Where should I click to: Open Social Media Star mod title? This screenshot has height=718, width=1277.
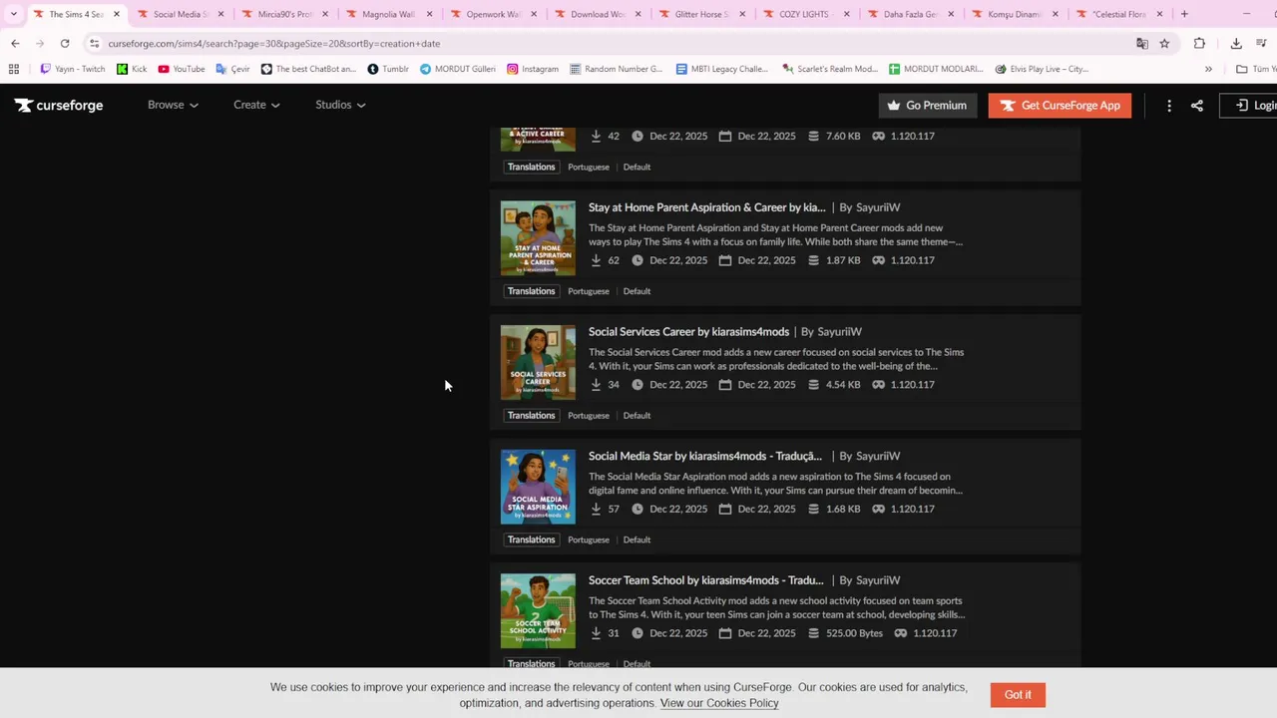(705, 456)
